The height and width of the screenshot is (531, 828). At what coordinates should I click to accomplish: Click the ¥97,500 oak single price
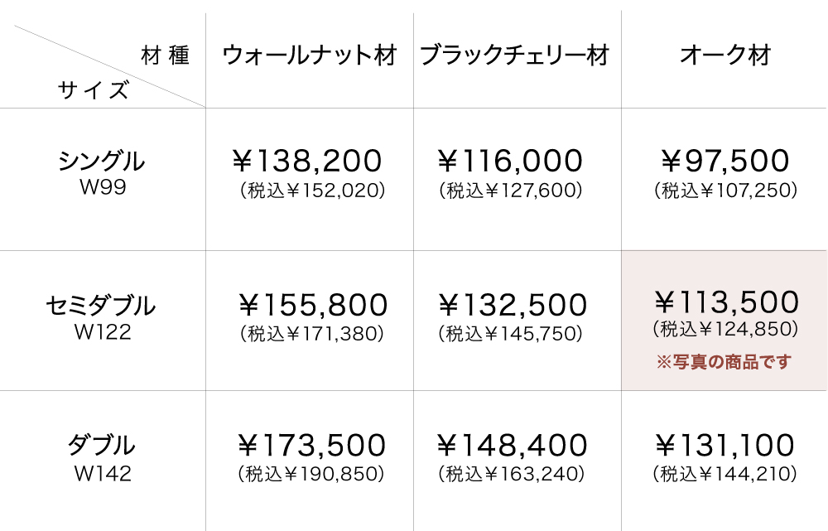[x=725, y=161]
